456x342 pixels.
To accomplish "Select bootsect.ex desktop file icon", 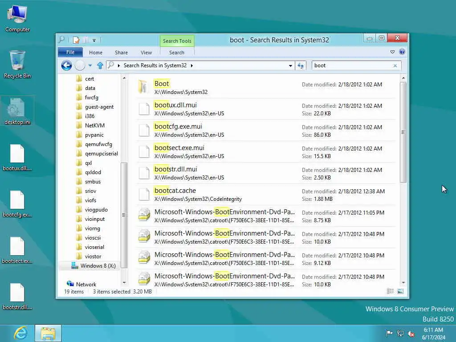I will pos(17,250).
